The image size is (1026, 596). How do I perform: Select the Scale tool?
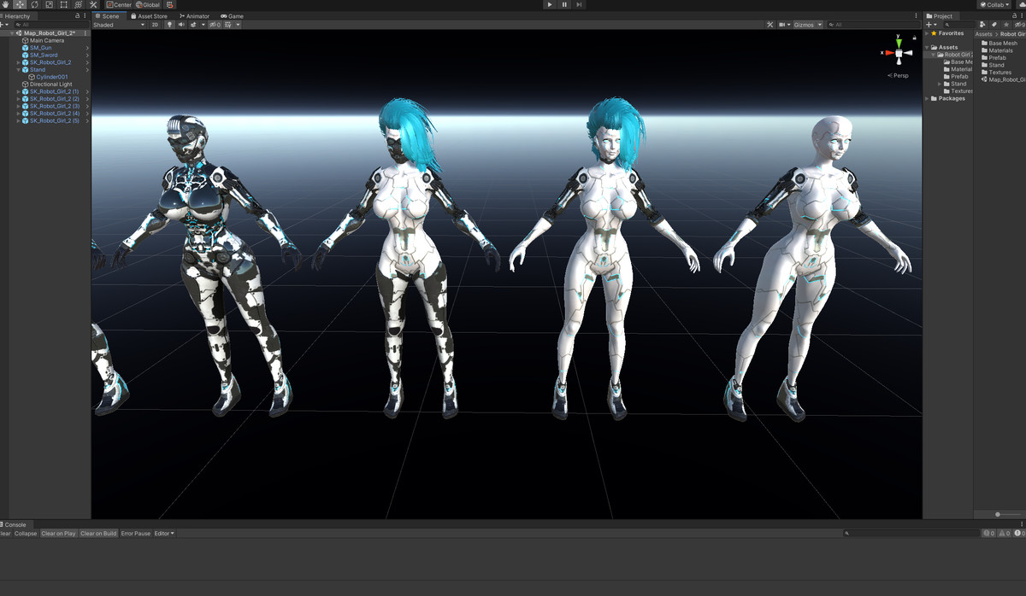click(x=49, y=4)
